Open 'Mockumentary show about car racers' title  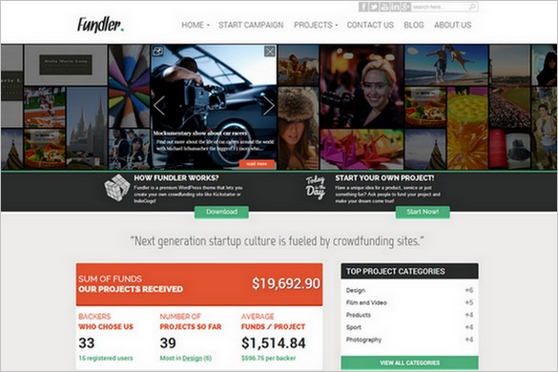click(200, 134)
